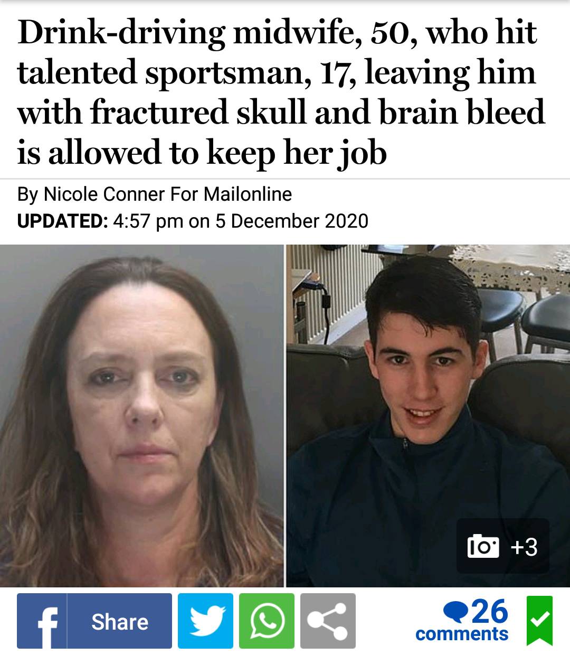Click the '4:57 pm' updated time
The width and height of the screenshot is (570, 655).
click(148, 220)
